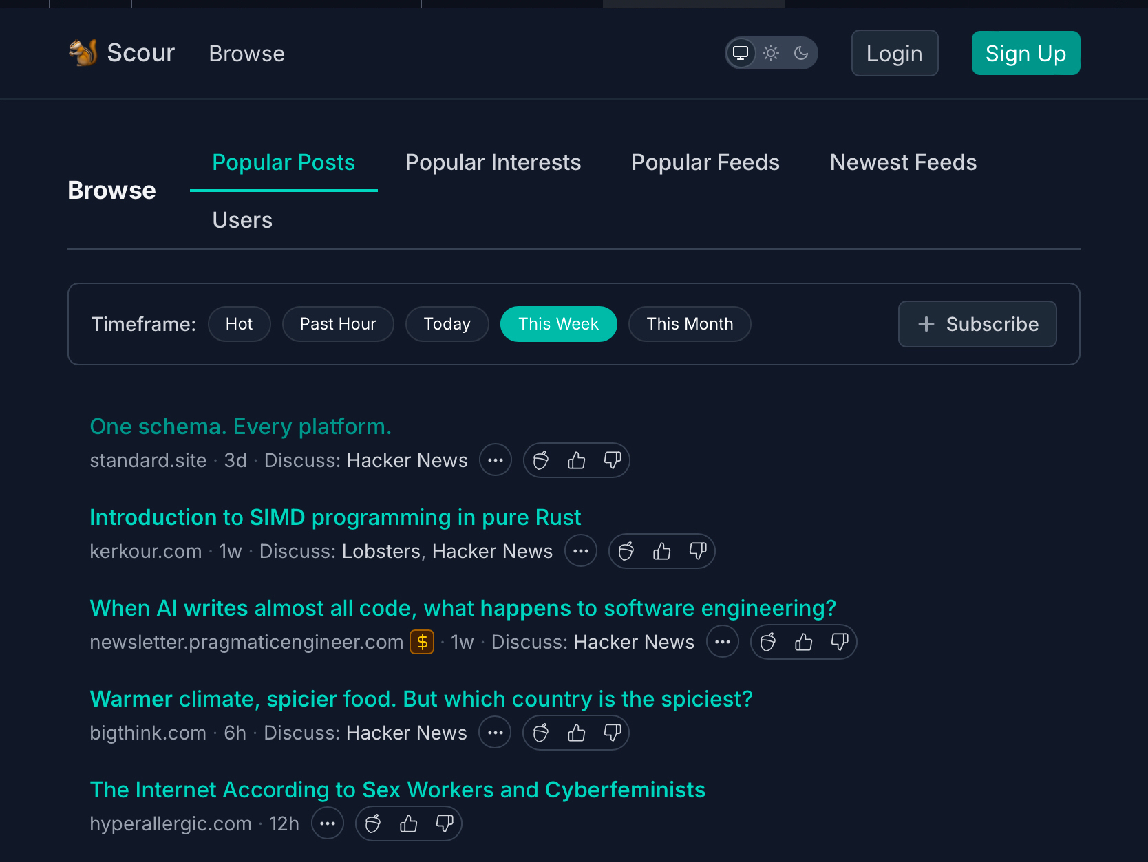Viewport: 1148px width, 862px height.
Task: Open the Newest Feeds tab
Action: (903, 162)
